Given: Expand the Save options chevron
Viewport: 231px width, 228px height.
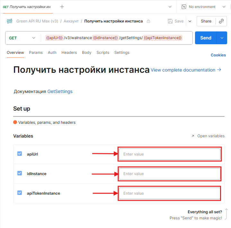Looking at the screenshot, I should [190, 21].
